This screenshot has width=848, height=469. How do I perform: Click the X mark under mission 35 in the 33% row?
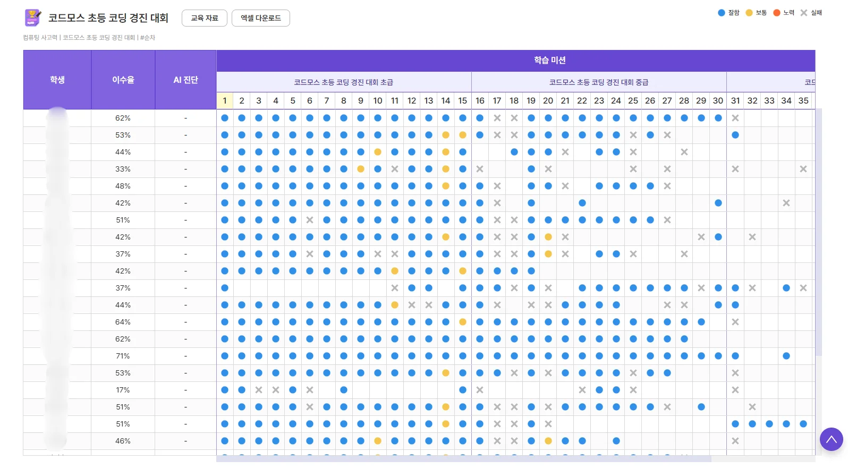coord(803,169)
